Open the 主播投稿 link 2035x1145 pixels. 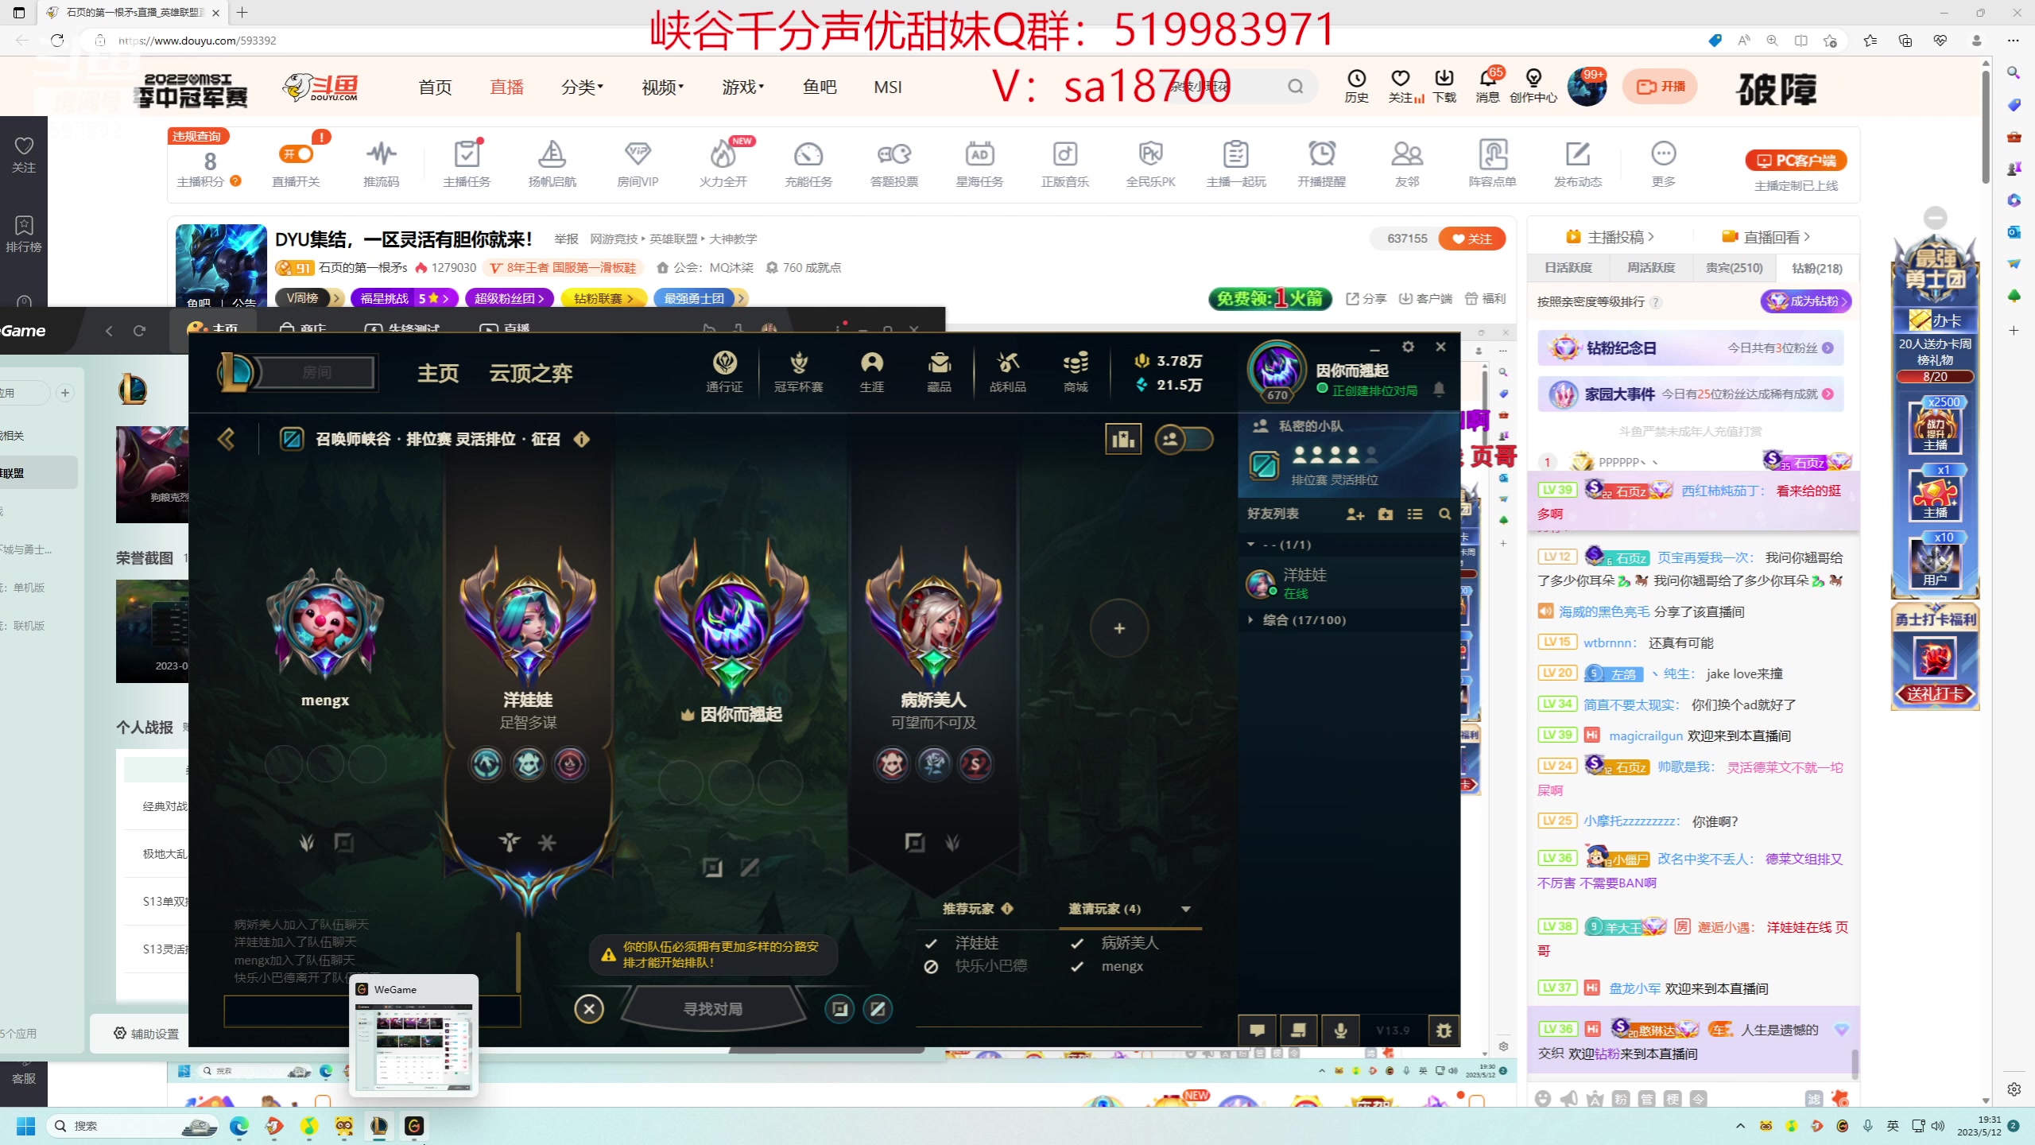[x=1610, y=237]
